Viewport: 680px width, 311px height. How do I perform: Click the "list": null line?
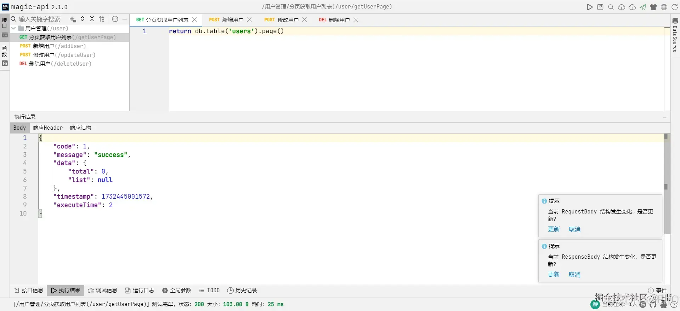coord(90,180)
